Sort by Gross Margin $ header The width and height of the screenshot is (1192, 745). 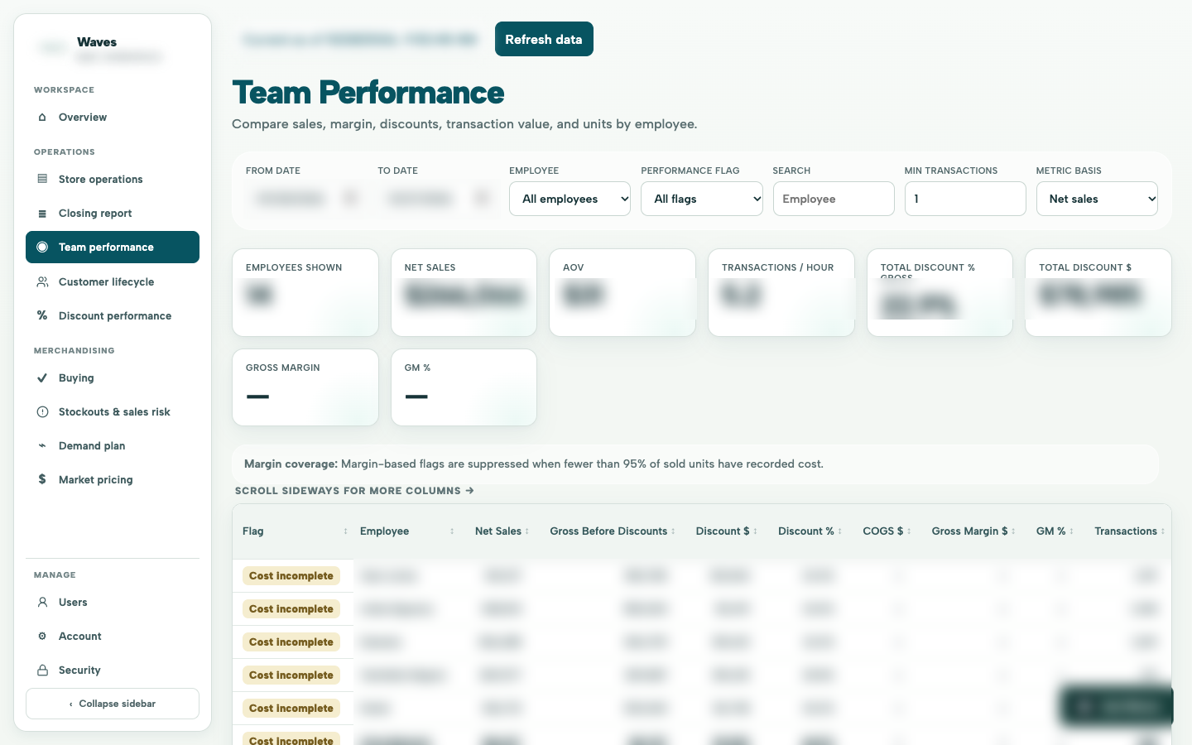(x=973, y=531)
